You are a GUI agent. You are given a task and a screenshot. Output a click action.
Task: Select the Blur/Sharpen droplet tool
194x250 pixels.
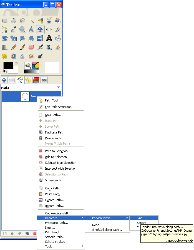tap(22, 56)
